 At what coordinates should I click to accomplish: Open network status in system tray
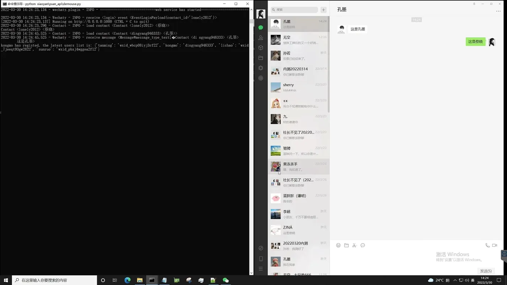pos(461,280)
